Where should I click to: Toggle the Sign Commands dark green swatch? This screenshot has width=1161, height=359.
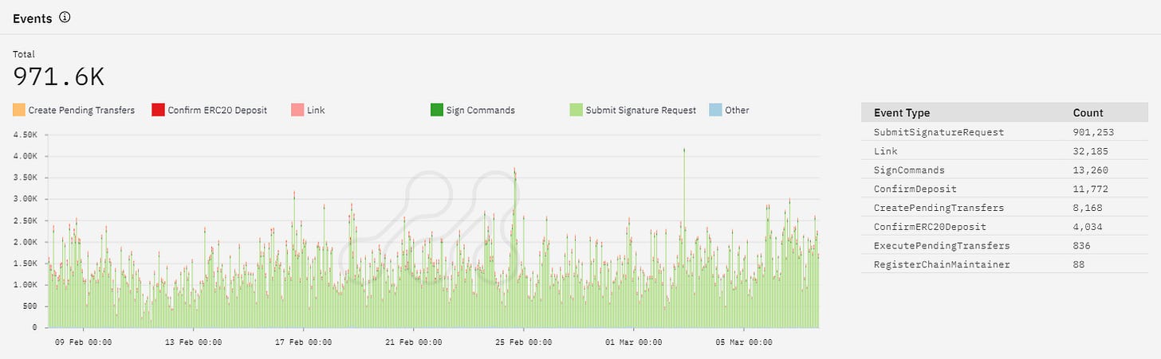[x=436, y=110]
